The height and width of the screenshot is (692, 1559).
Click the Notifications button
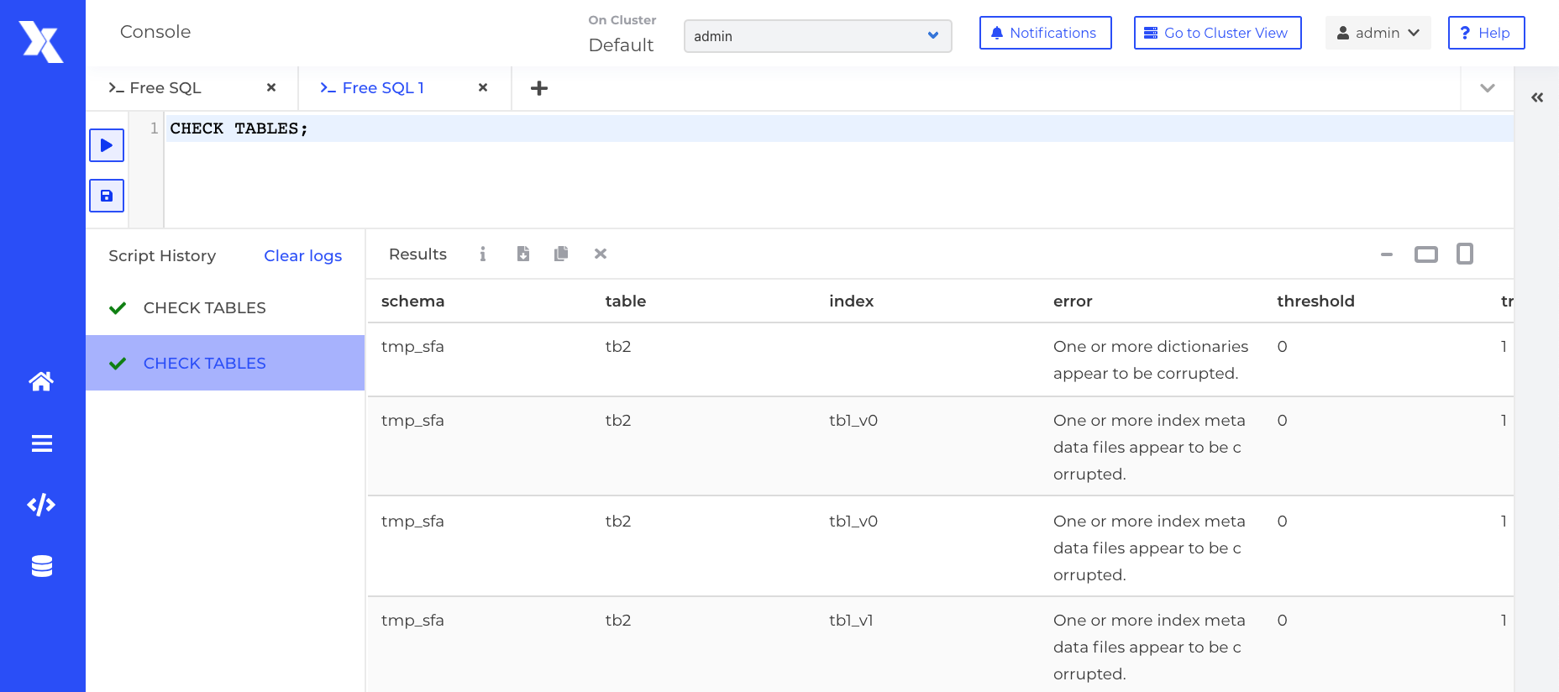pos(1045,33)
